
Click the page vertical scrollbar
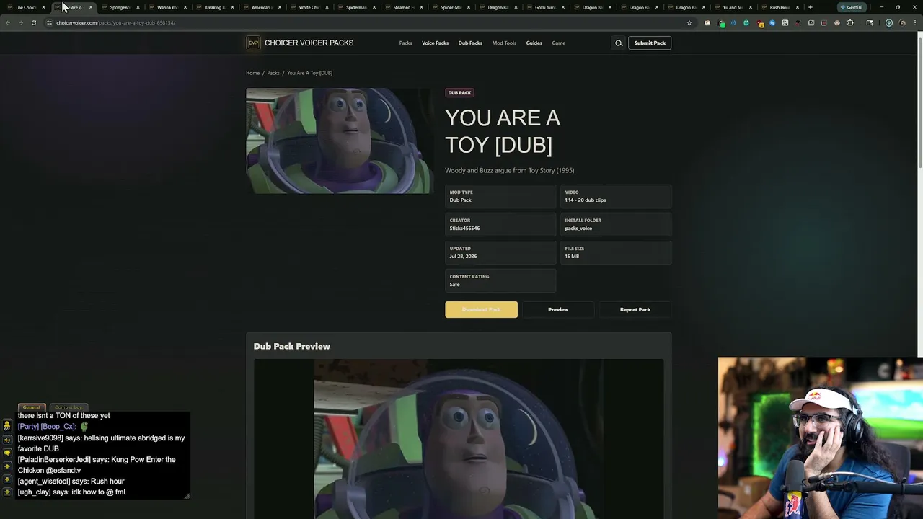pyautogui.click(x=919, y=101)
